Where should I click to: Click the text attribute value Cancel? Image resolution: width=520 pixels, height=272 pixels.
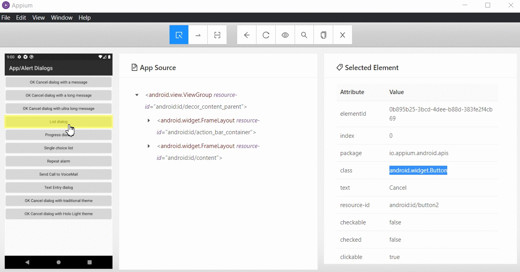click(398, 188)
